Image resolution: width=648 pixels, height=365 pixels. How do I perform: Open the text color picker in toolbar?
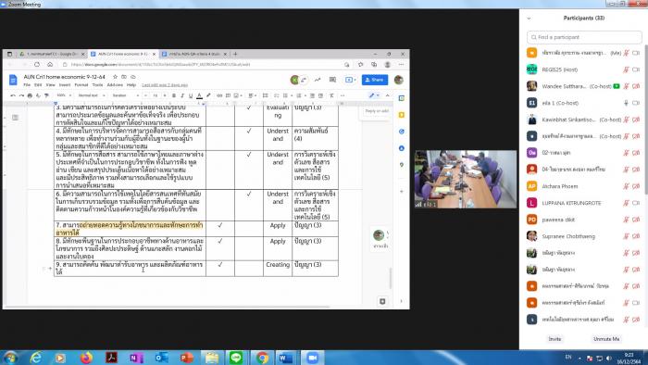click(x=199, y=95)
